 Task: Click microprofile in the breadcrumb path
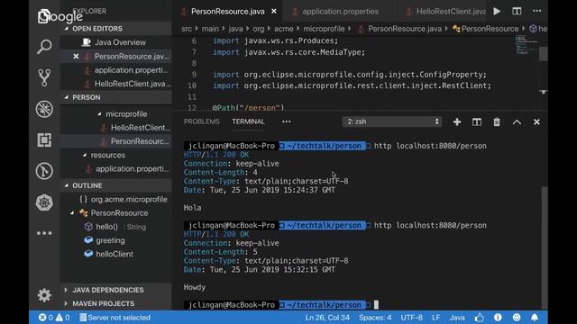click(324, 29)
